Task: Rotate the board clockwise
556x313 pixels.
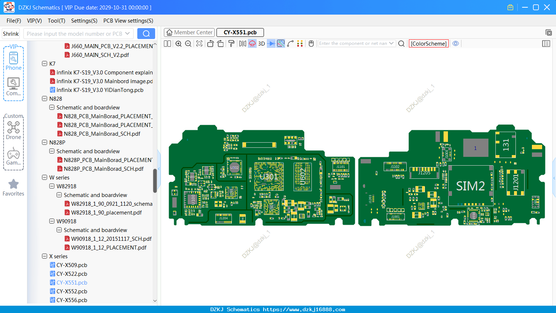Action: point(221,43)
